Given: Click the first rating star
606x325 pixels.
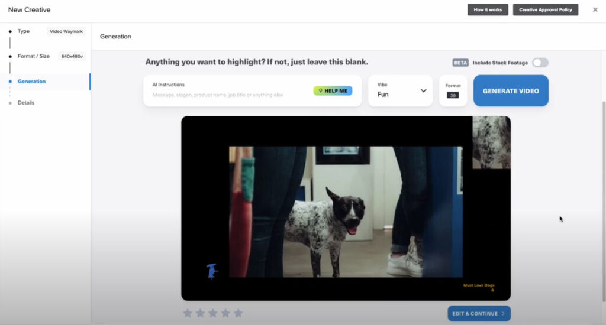Looking at the screenshot, I should (x=188, y=313).
